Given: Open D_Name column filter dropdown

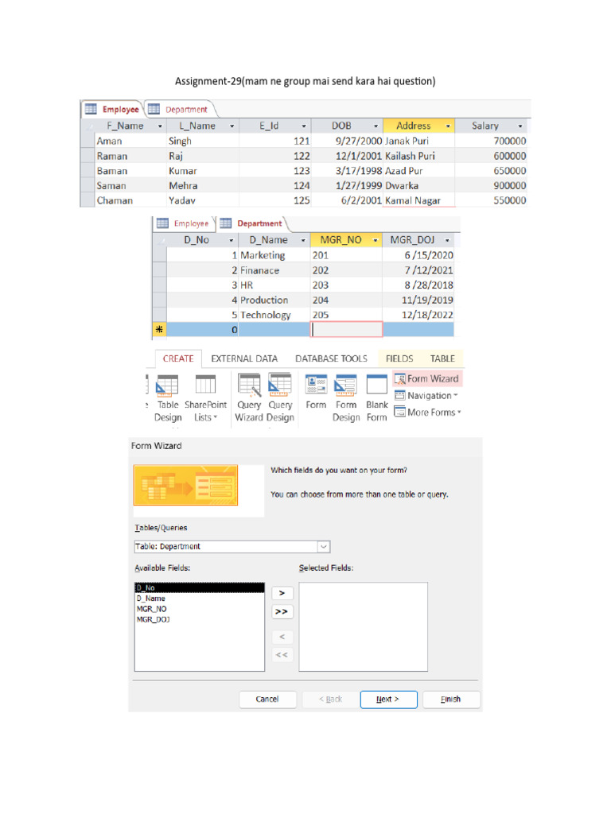Looking at the screenshot, I should 303,240.
